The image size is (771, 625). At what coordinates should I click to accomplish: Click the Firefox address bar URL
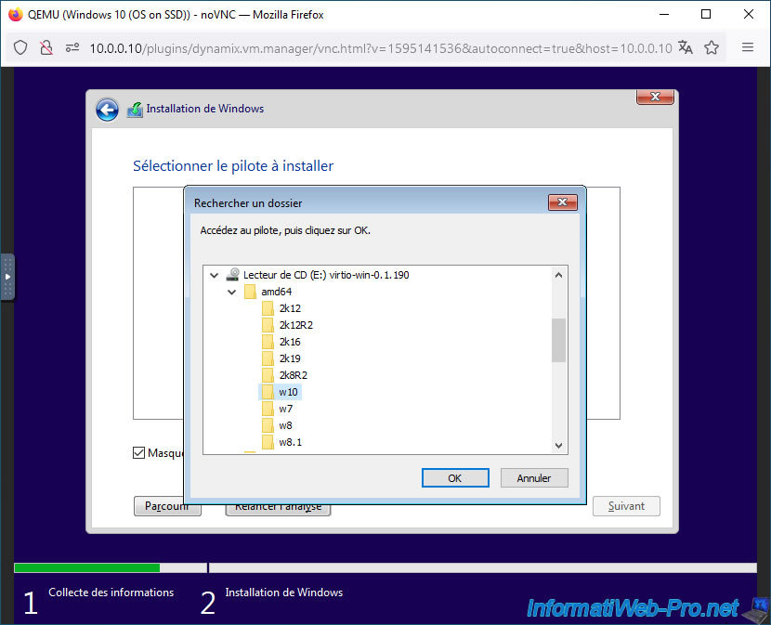click(x=380, y=48)
